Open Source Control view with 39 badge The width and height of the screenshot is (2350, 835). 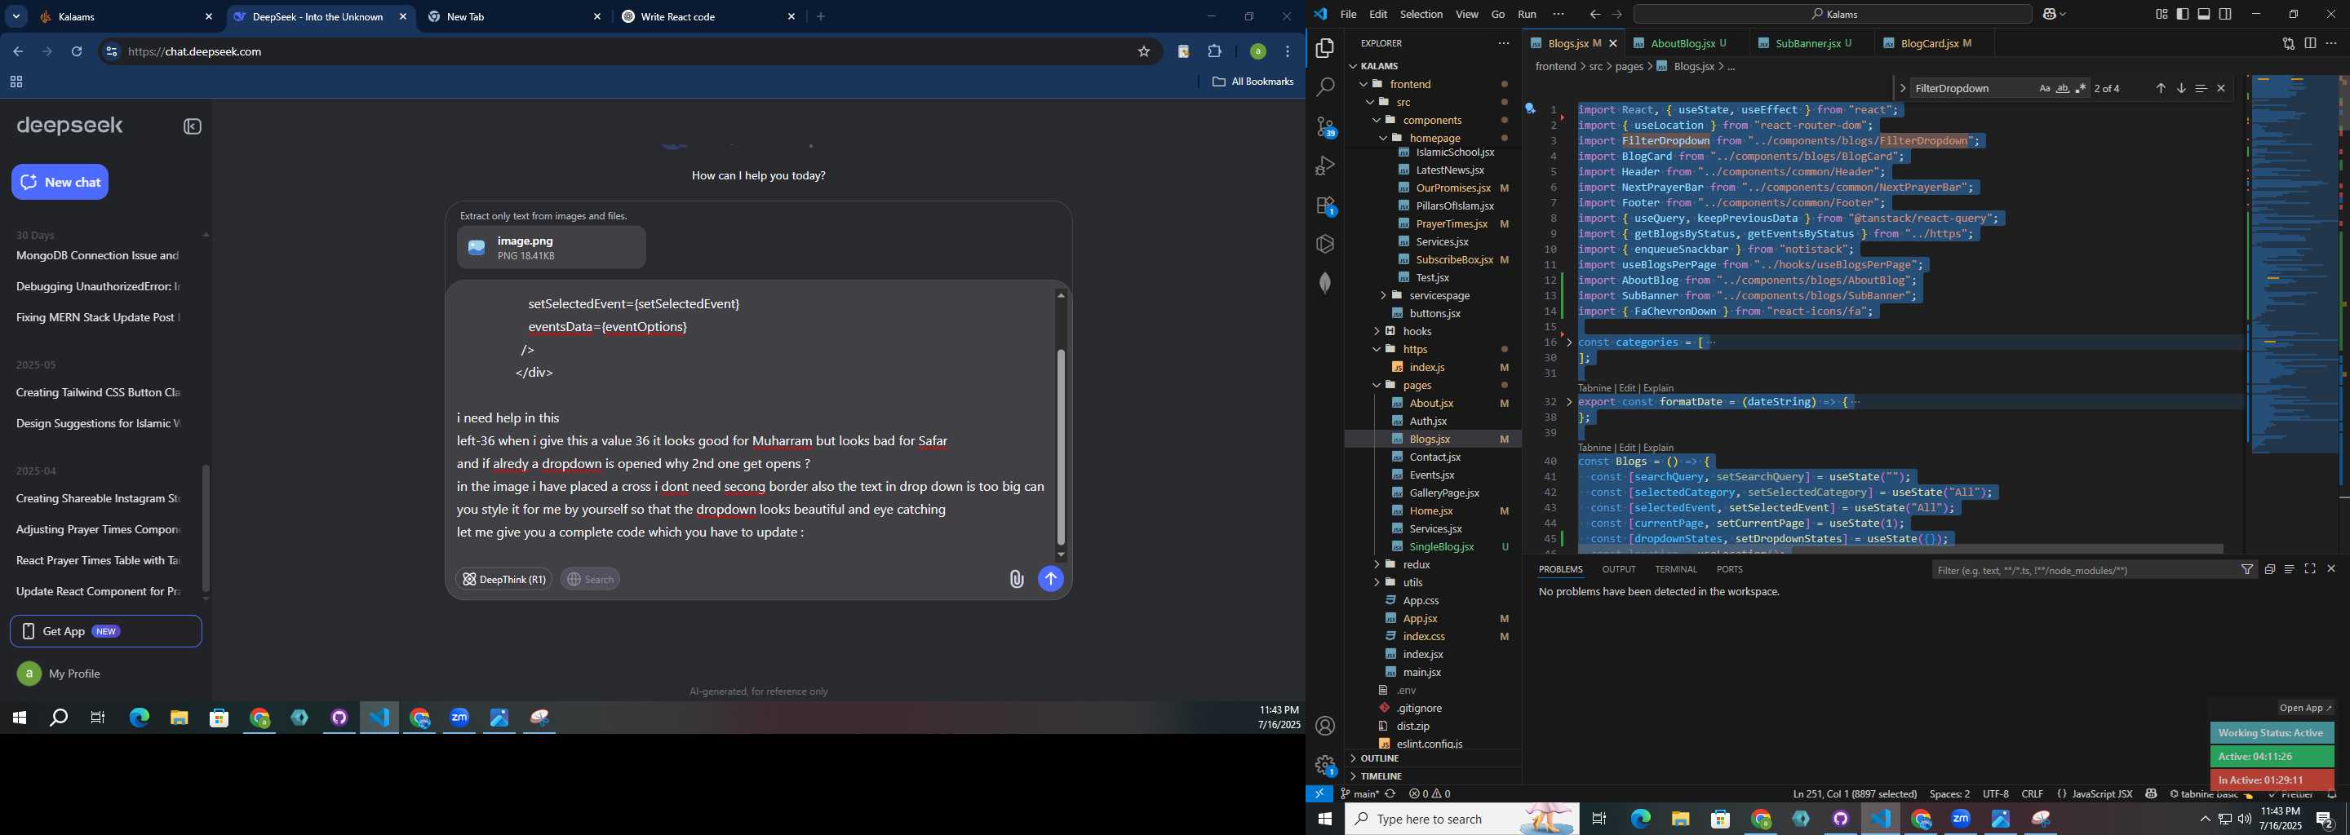coord(1324,126)
